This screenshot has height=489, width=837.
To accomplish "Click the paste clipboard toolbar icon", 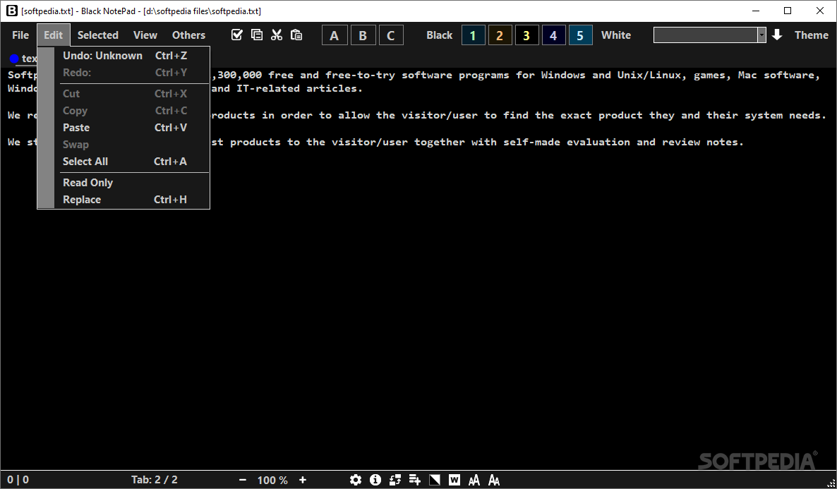I will 296,35.
